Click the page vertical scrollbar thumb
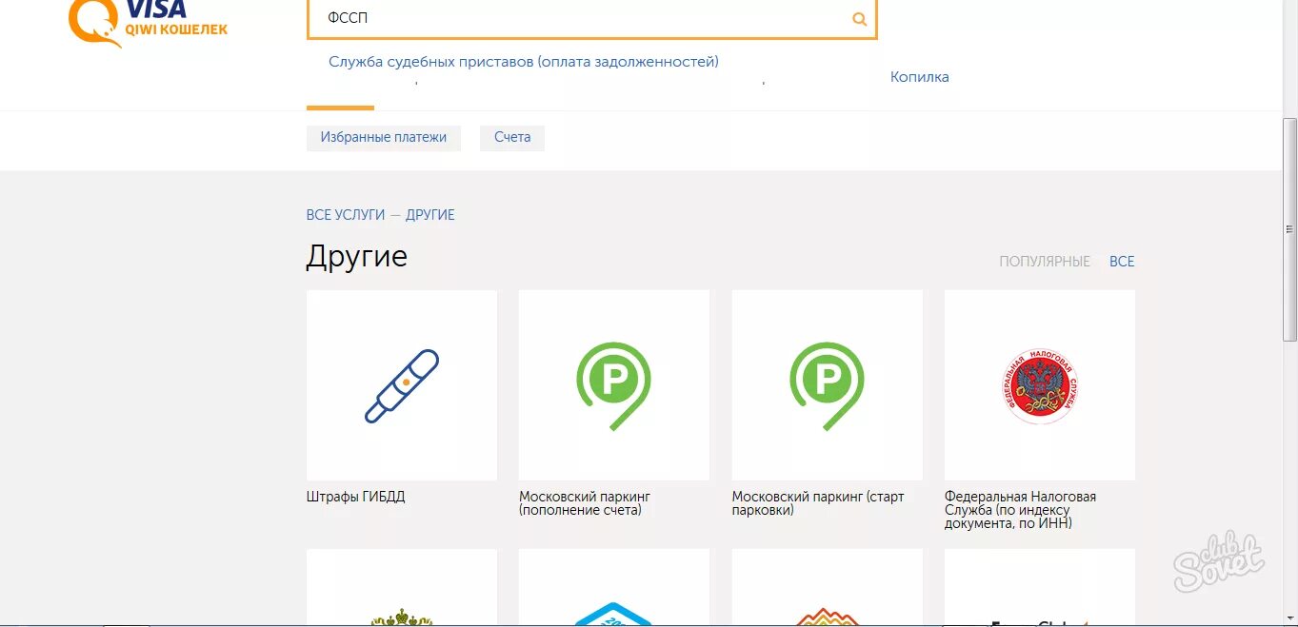 (x=1289, y=230)
